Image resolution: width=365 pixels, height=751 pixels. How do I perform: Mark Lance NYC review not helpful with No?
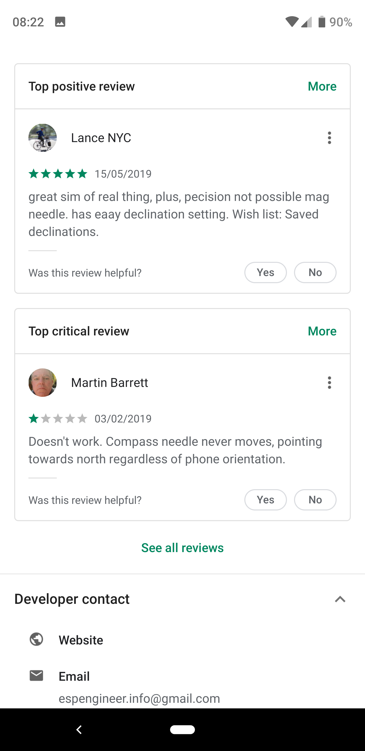[315, 272]
